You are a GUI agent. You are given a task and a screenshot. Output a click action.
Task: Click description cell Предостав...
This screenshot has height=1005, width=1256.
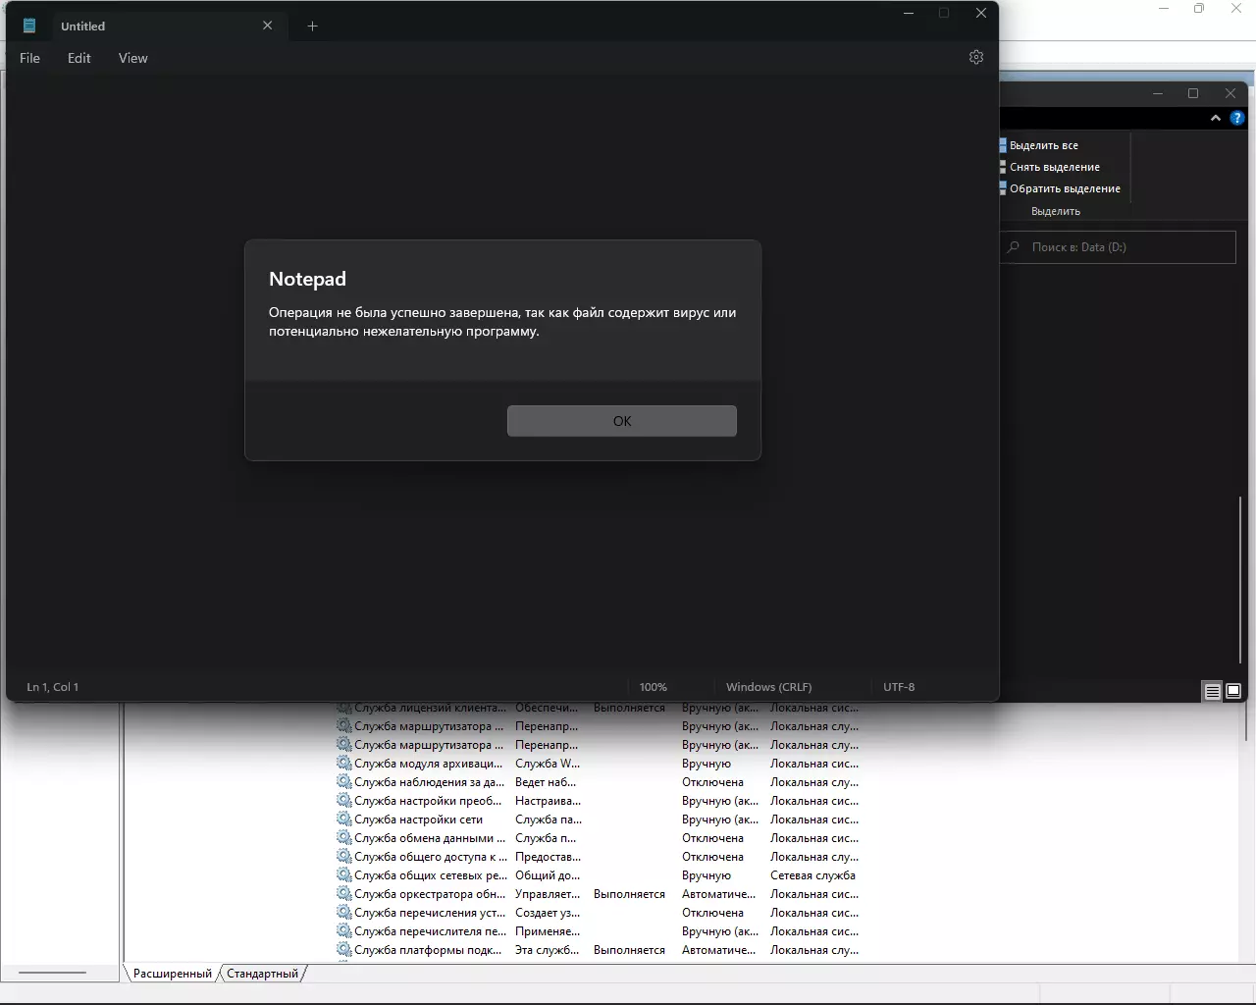[548, 857]
